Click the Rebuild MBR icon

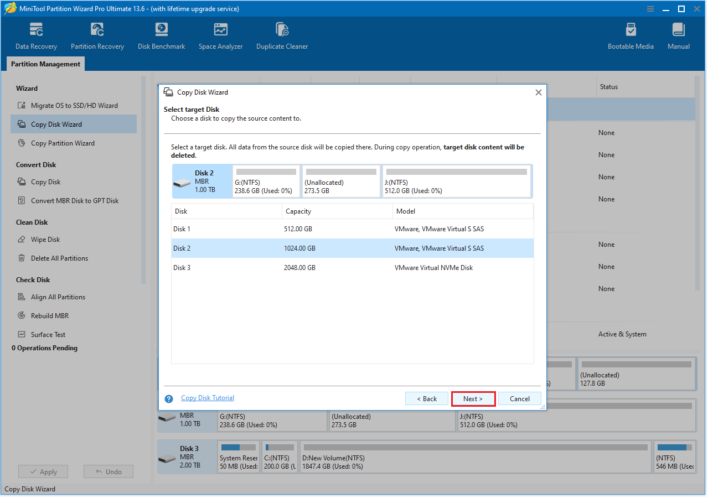click(x=22, y=316)
